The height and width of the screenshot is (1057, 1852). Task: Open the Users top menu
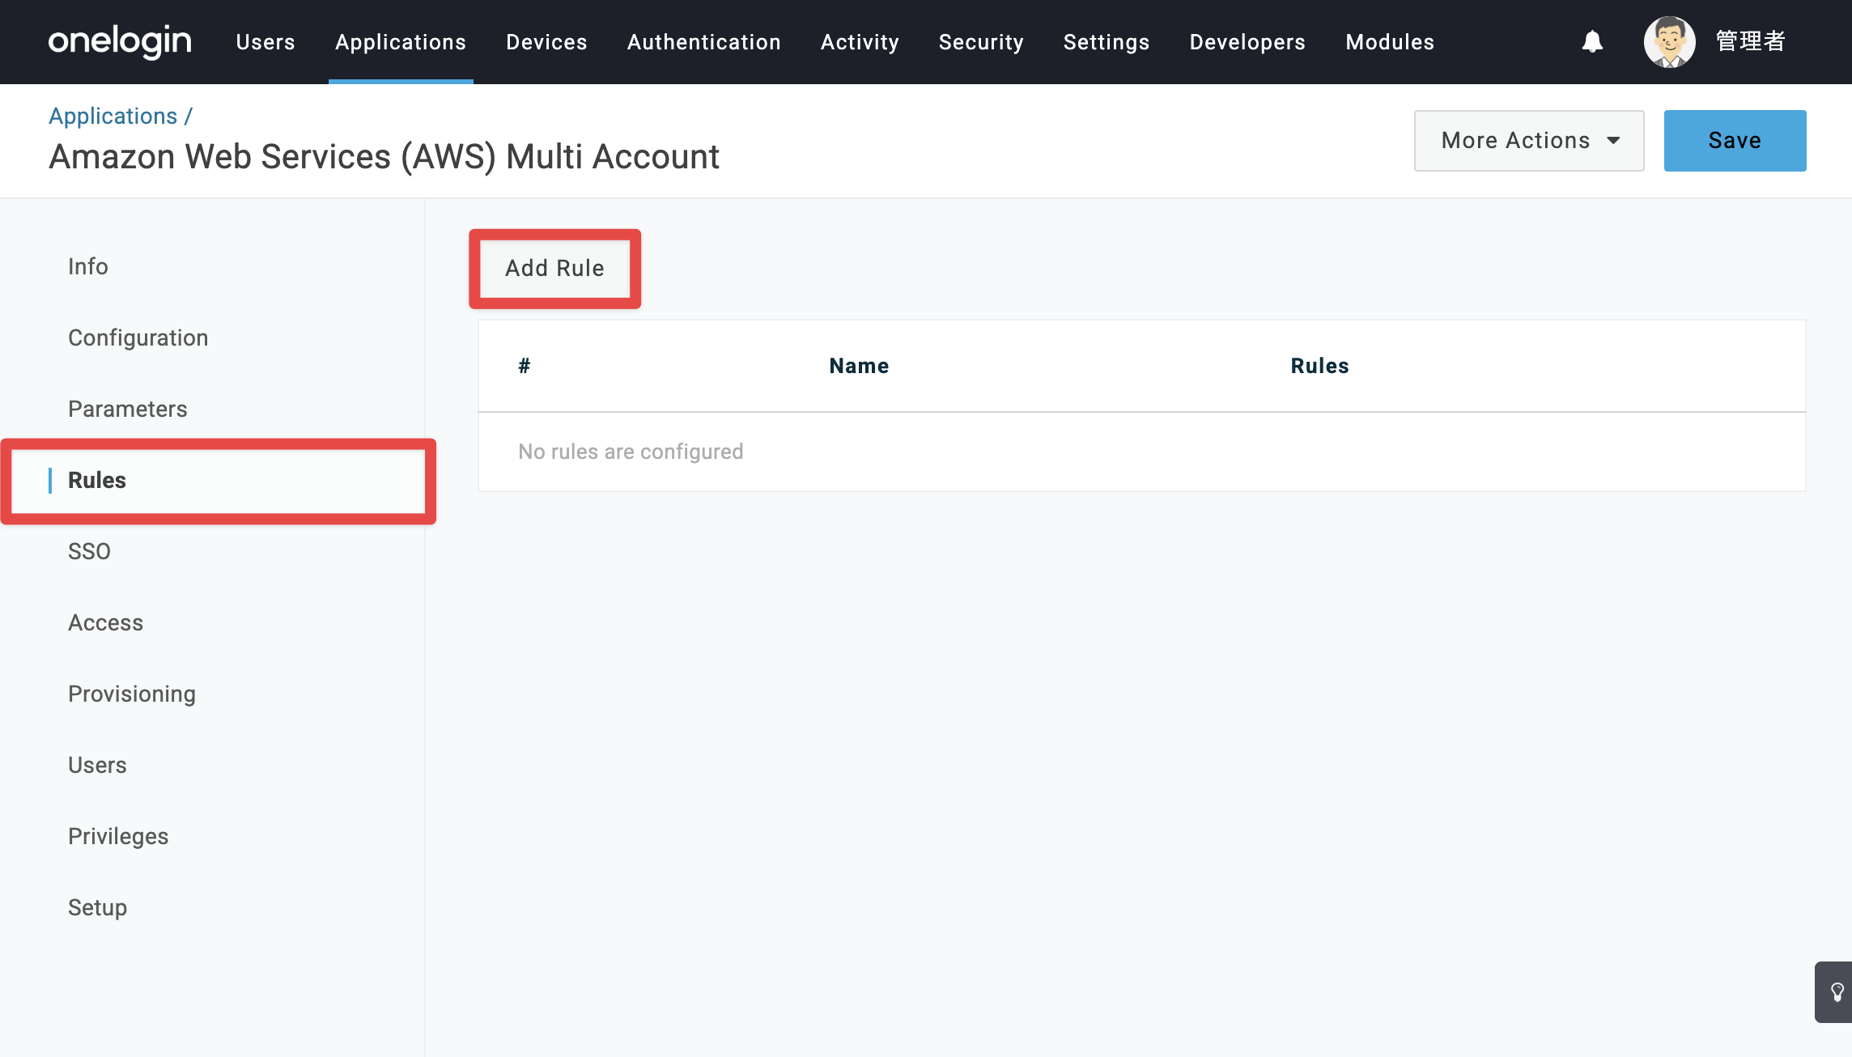coord(265,42)
